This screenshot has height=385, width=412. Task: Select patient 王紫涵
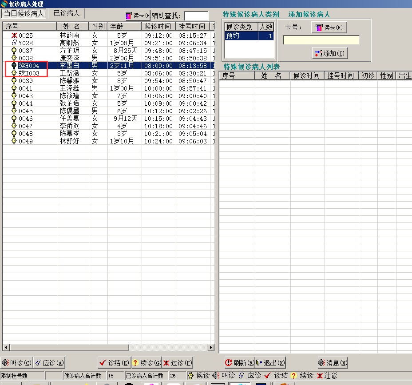coord(69,73)
